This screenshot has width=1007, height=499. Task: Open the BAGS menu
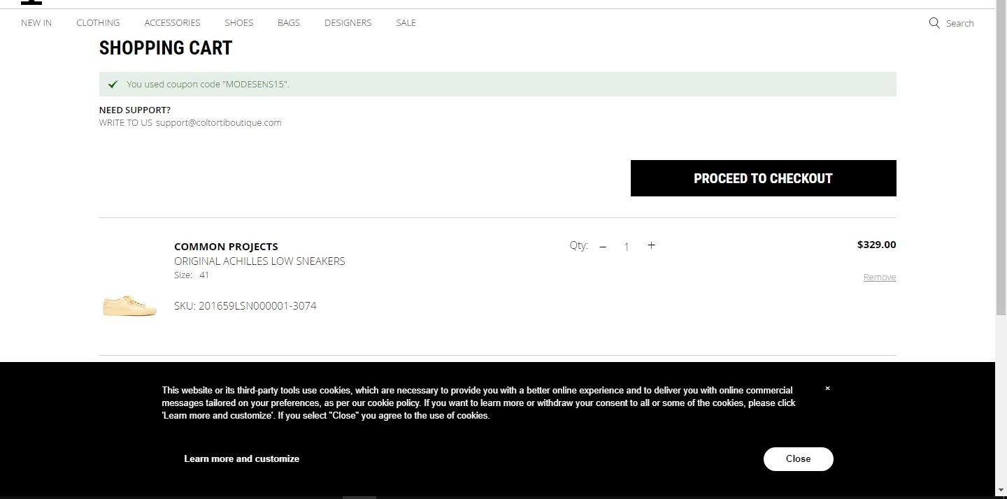(289, 22)
